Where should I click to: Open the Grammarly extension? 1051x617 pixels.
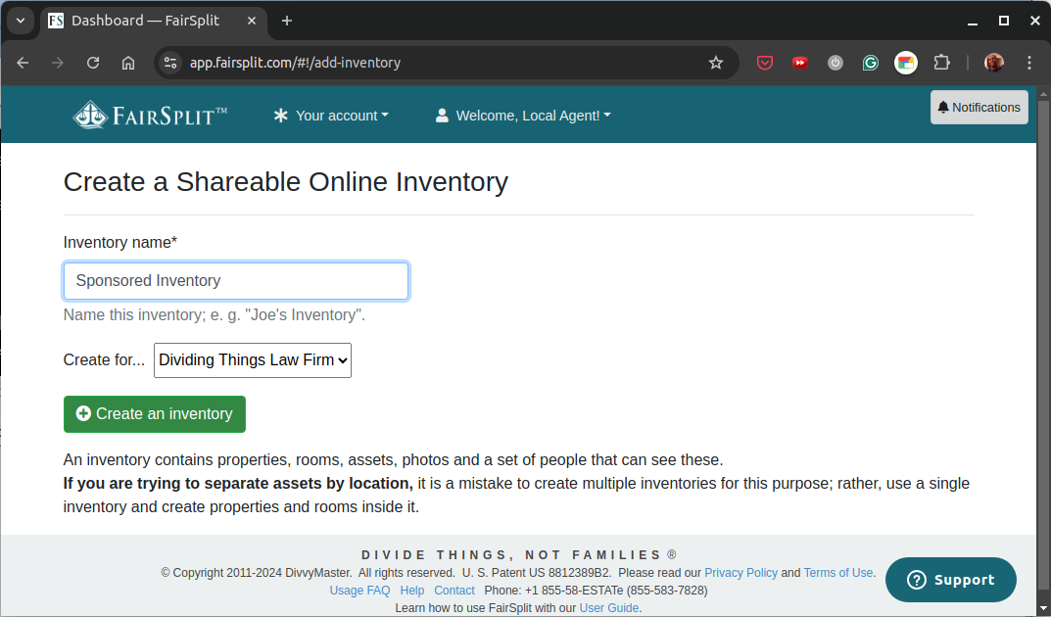pos(870,63)
